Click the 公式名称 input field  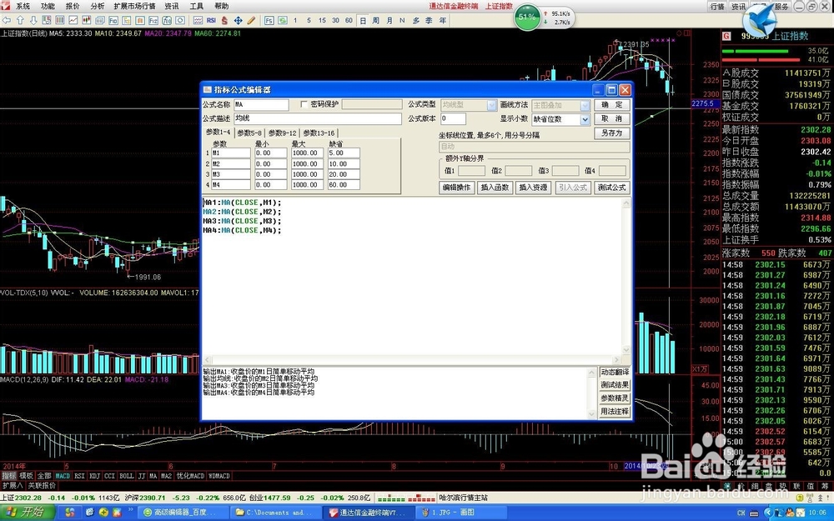pyautogui.click(x=260, y=105)
